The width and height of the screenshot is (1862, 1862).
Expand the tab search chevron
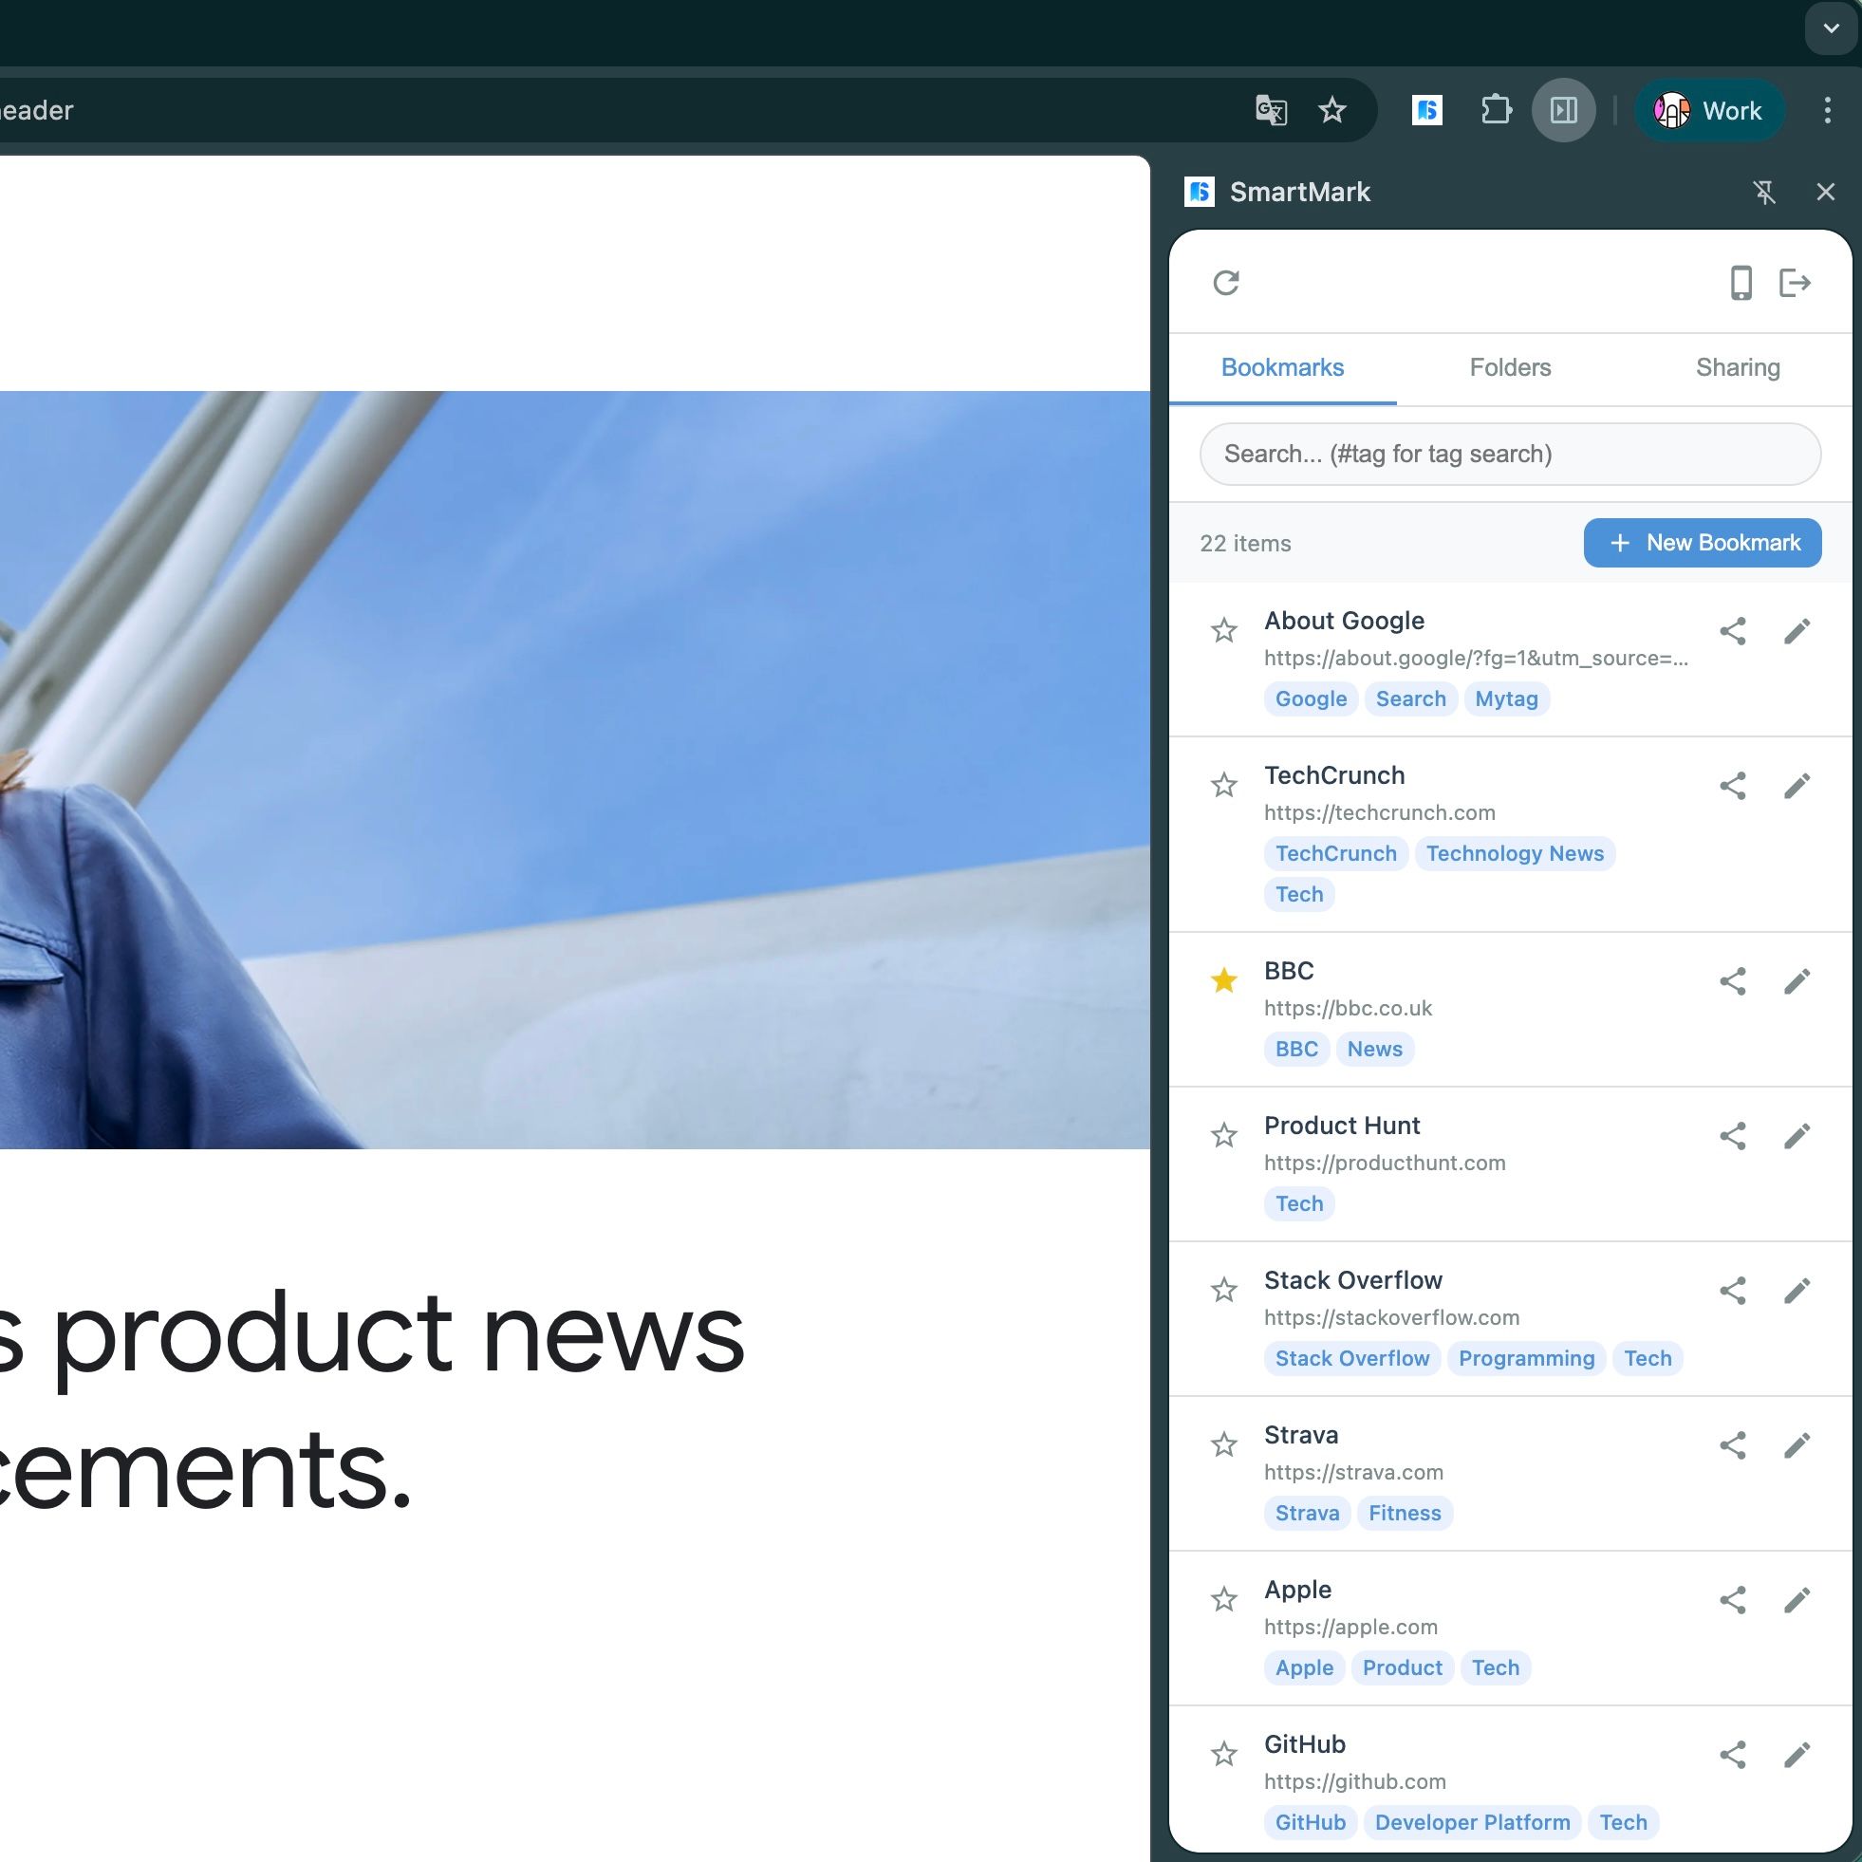[1830, 28]
